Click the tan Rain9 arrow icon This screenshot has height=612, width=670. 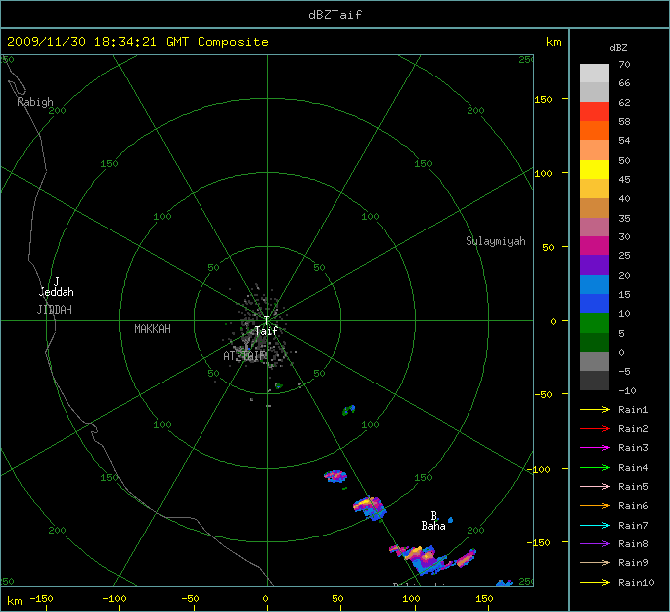595,562
